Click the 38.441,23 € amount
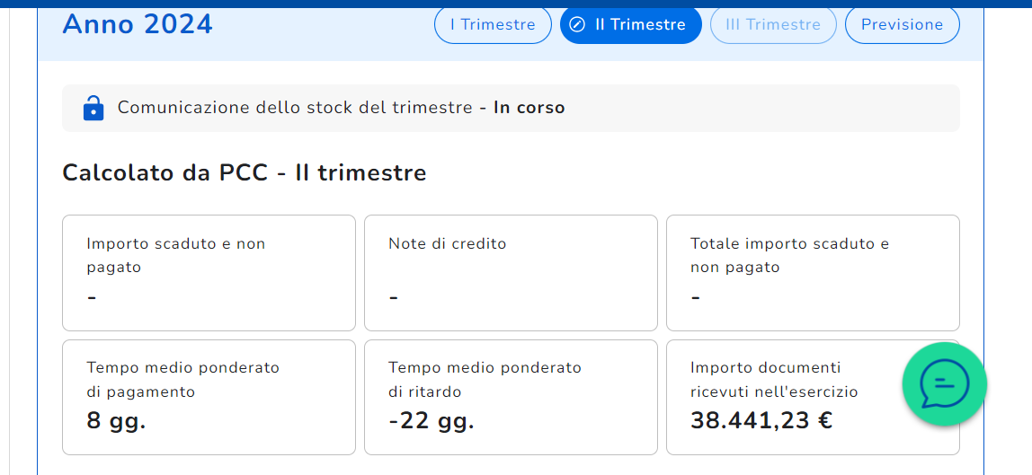 [761, 420]
